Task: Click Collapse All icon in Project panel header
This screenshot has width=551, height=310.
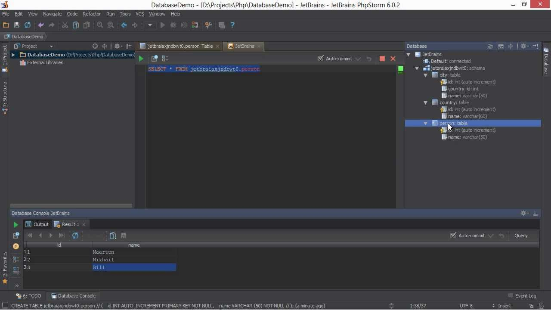Action: pos(104,46)
